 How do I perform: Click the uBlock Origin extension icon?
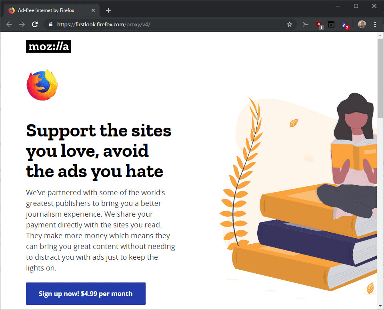(x=319, y=25)
